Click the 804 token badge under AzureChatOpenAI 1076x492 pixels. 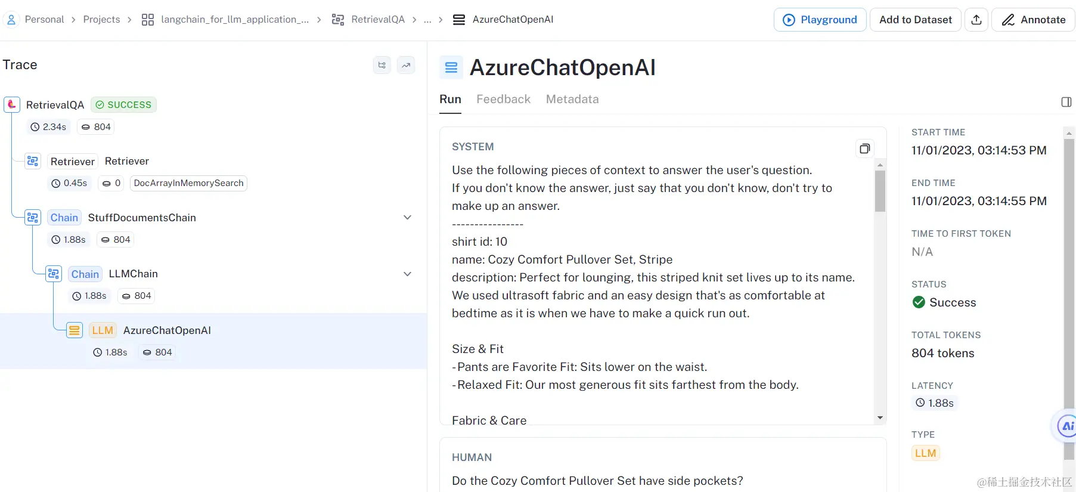tap(157, 352)
